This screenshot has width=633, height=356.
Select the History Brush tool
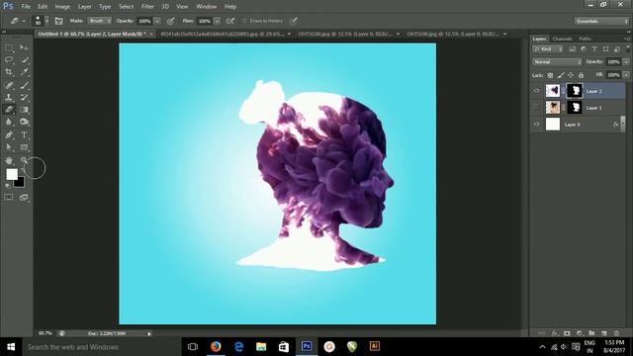[24, 97]
